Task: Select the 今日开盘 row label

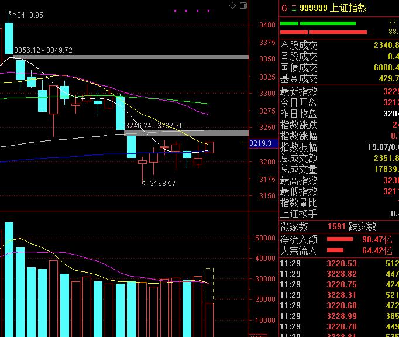Action: [x=299, y=102]
